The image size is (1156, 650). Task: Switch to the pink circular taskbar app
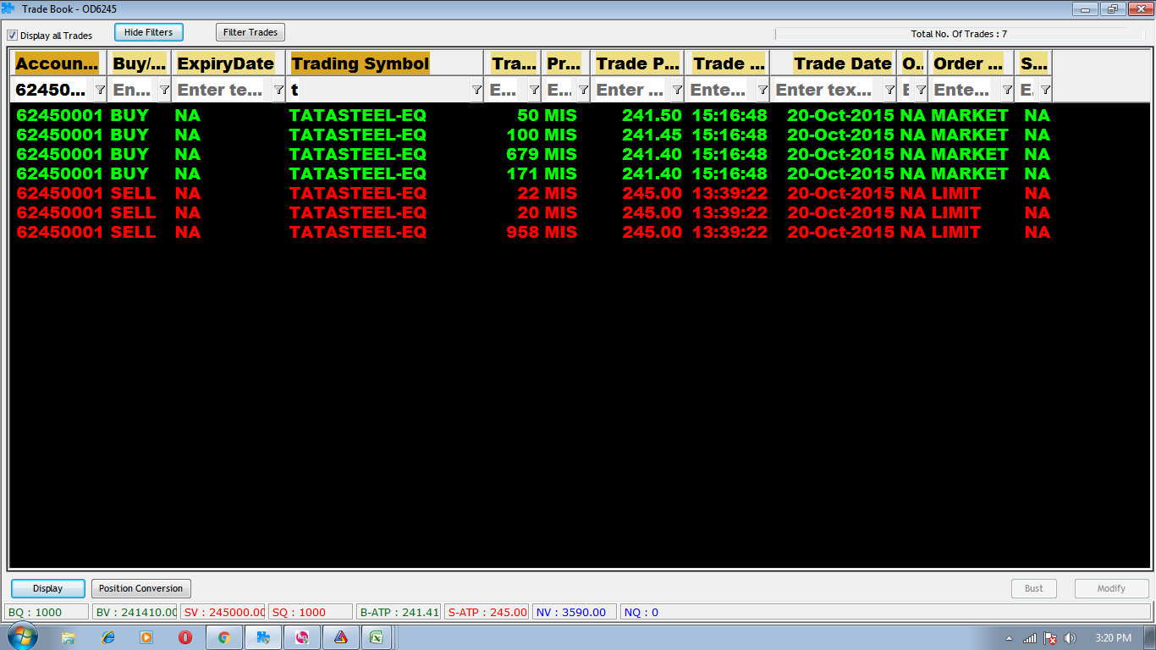pos(302,637)
